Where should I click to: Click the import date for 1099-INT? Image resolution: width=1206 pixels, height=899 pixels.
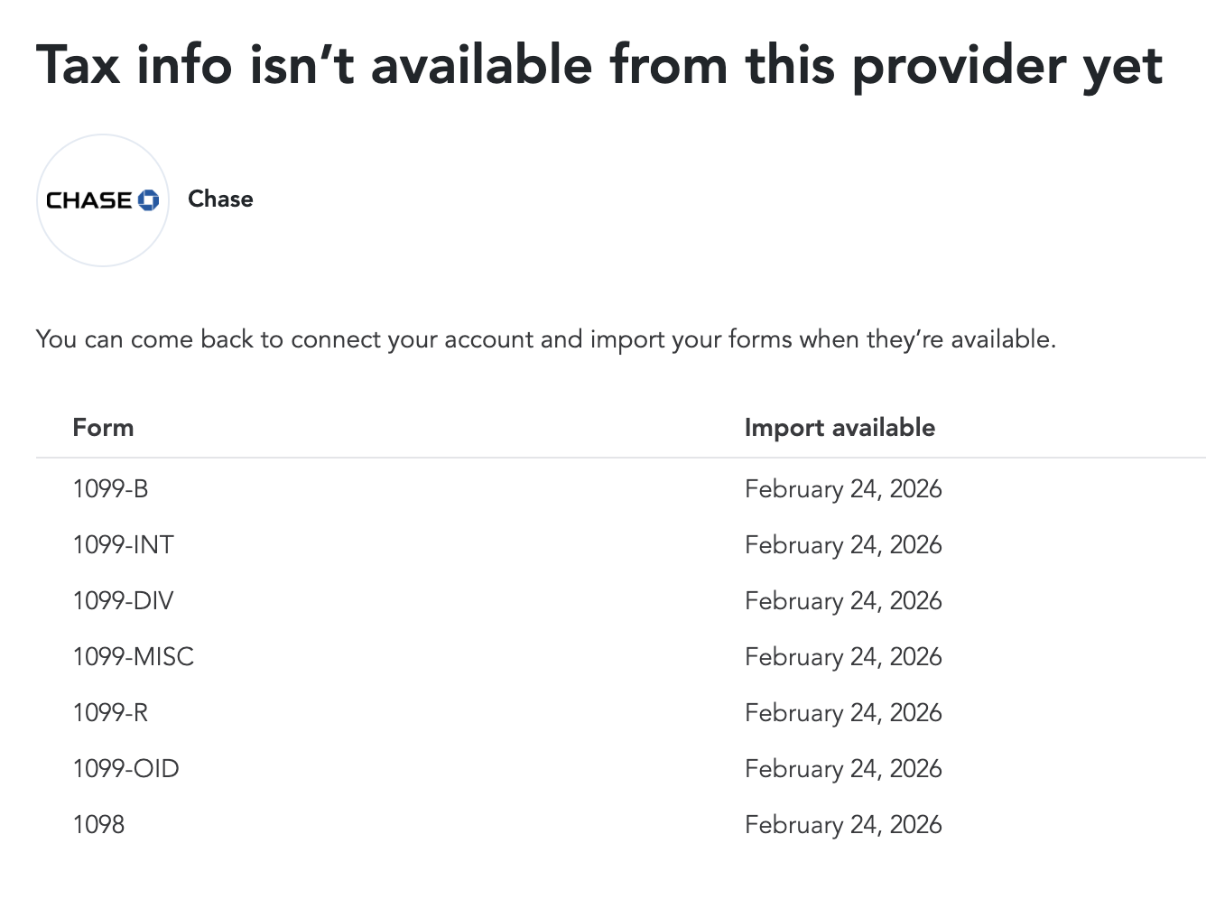pos(842,545)
